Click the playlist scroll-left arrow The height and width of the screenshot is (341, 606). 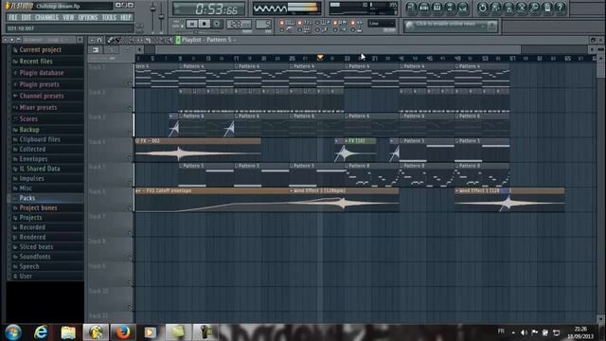[x=139, y=49]
